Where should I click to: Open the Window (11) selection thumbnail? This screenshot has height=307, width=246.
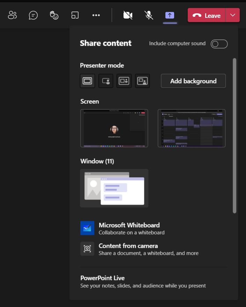114,188
